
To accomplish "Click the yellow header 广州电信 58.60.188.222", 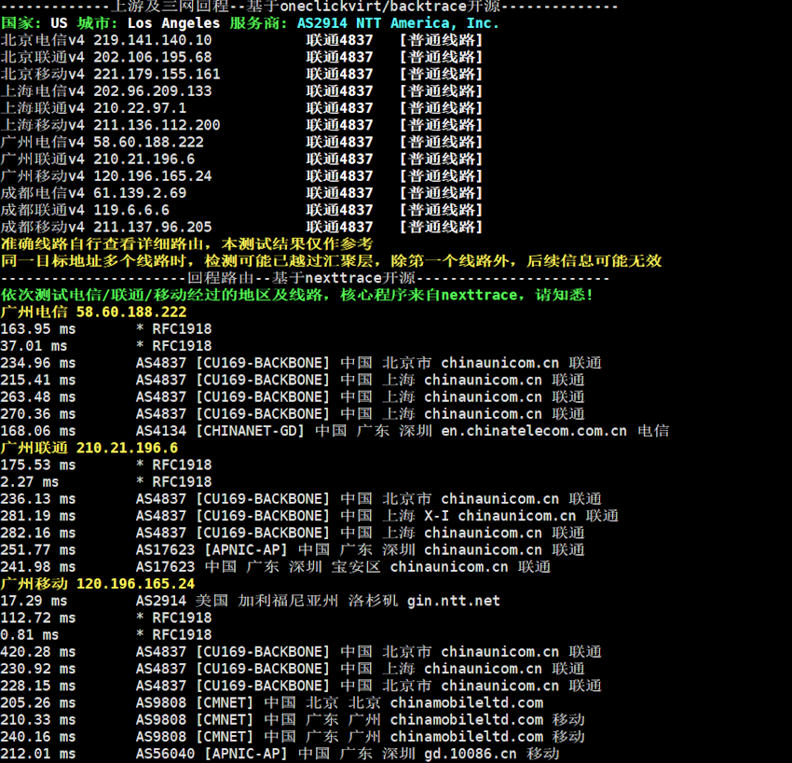I will click(93, 312).
